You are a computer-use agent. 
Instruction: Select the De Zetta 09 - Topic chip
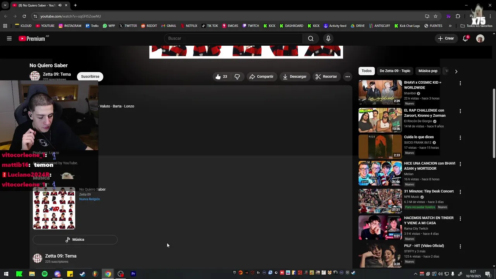[x=395, y=71]
